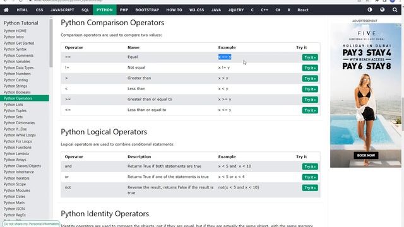The height and width of the screenshot is (227, 404).
Task: Open Python HOME in sidebar
Action: point(15,31)
